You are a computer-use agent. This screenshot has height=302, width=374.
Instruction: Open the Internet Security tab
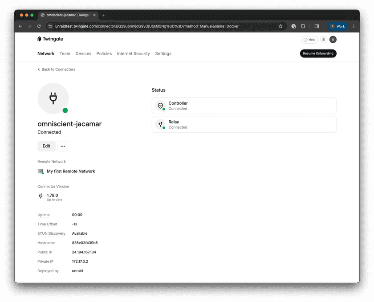134,53
